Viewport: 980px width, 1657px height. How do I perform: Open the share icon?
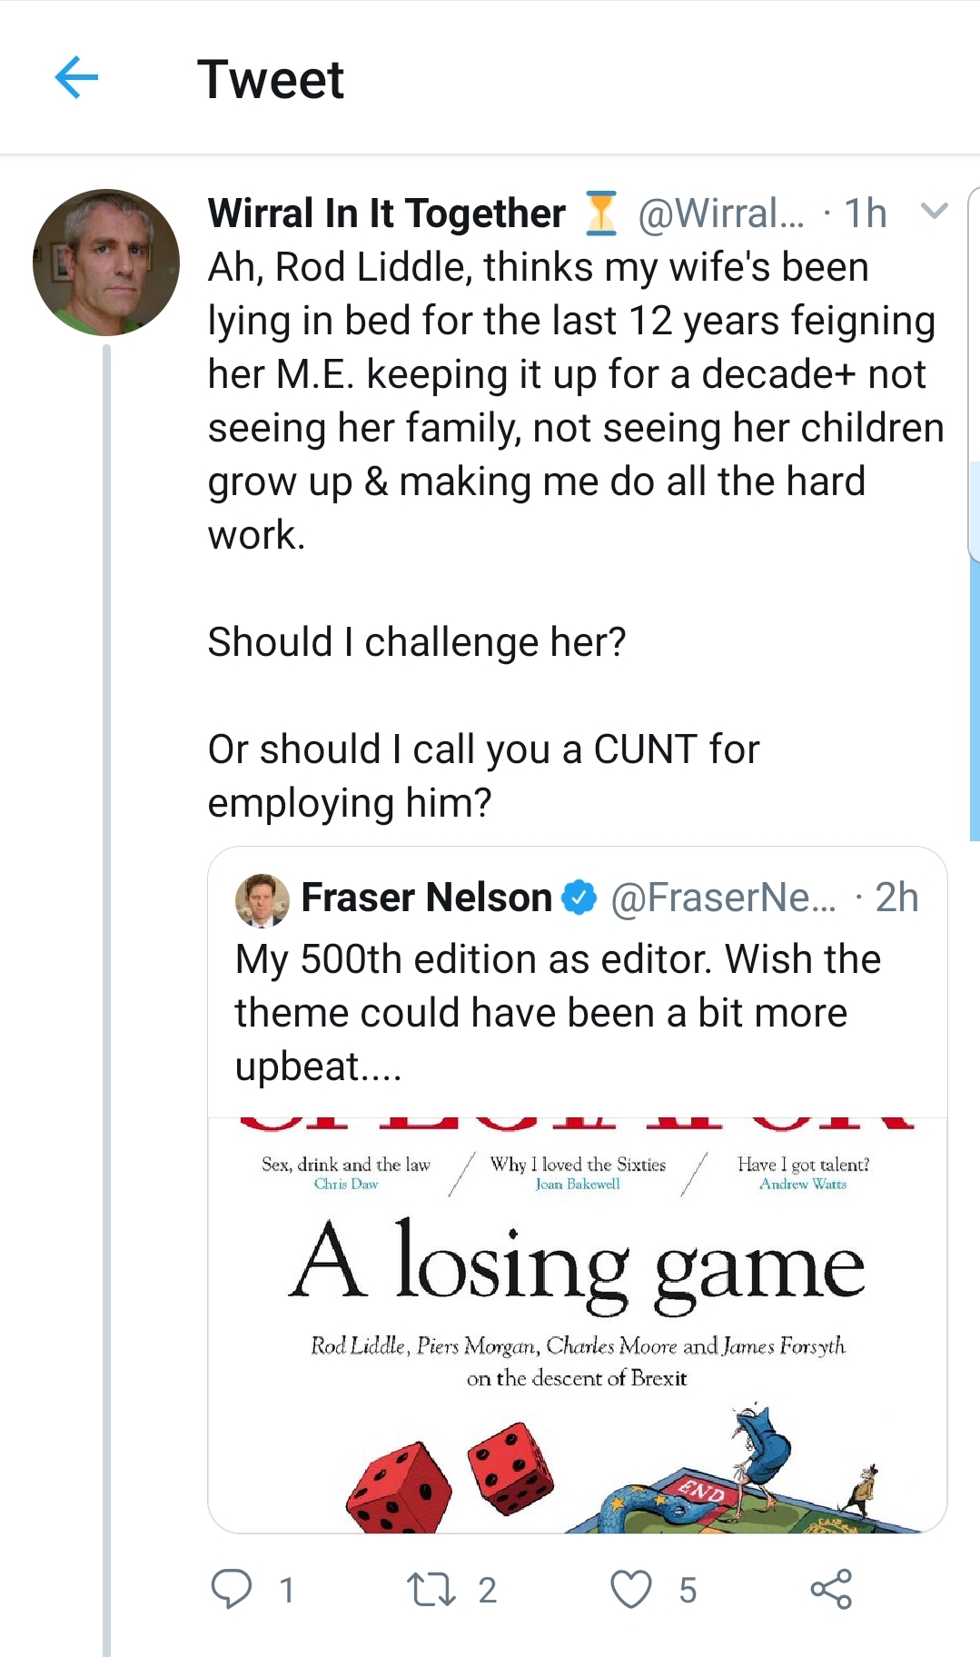click(x=831, y=1589)
